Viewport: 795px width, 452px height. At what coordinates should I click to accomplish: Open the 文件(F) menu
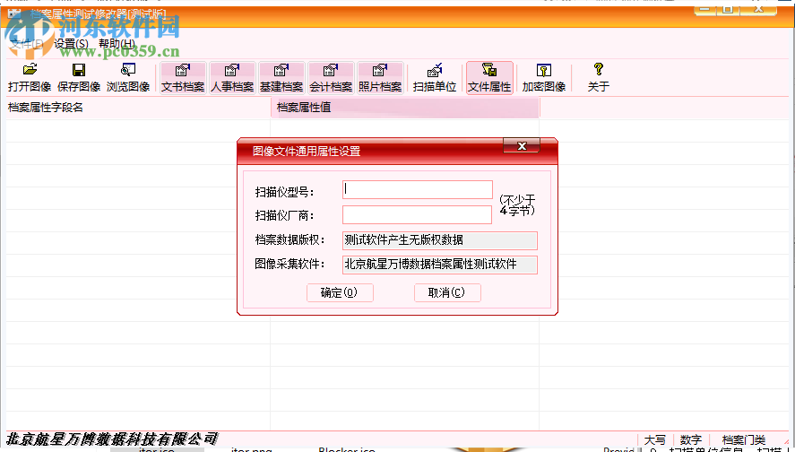point(28,44)
